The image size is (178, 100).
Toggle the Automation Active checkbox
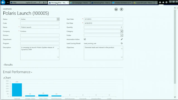(x=85, y=39)
